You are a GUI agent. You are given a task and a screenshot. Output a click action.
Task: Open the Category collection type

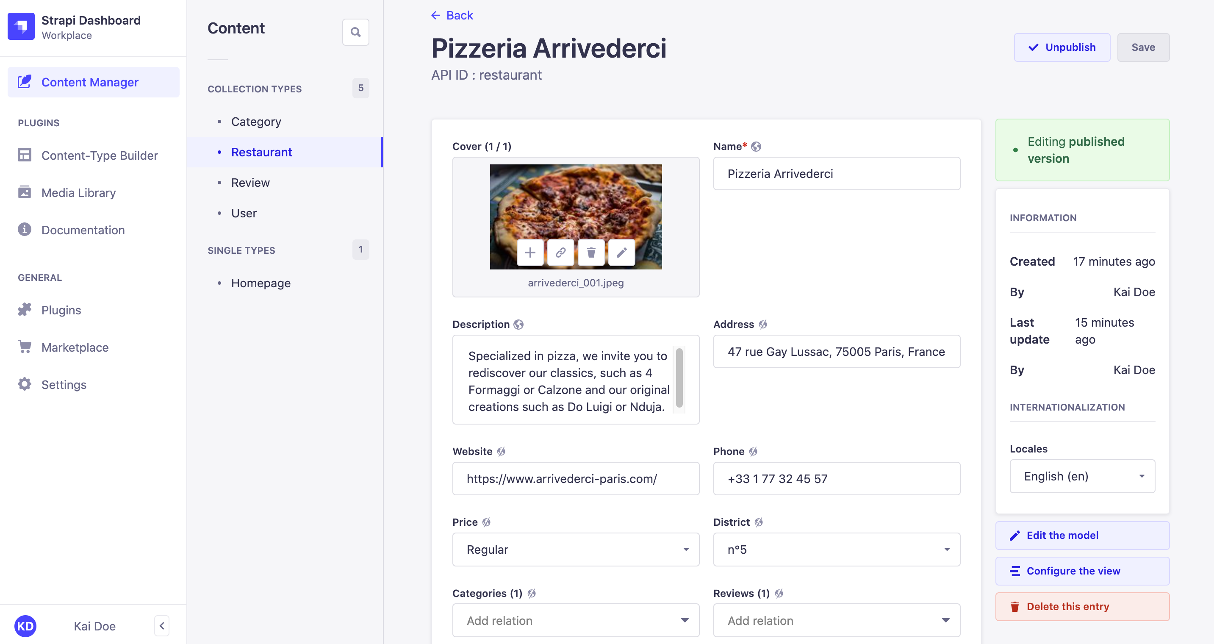[x=255, y=121]
